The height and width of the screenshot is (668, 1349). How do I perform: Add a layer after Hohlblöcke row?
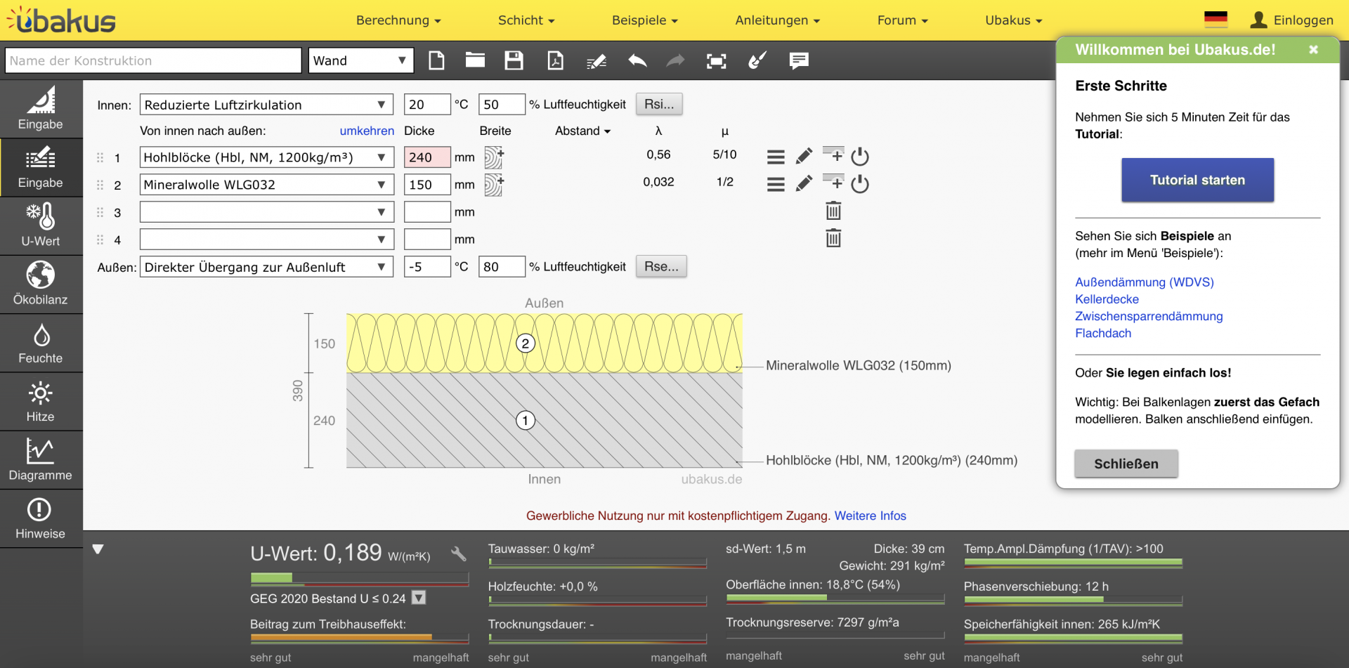point(833,155)
